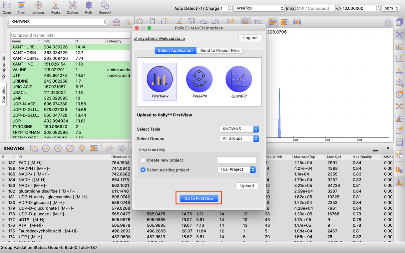Viewport: 405px width, 253px height.
Task: Click the left arrow navigation icon in the EIC toolbar
Action: [204, 22]
